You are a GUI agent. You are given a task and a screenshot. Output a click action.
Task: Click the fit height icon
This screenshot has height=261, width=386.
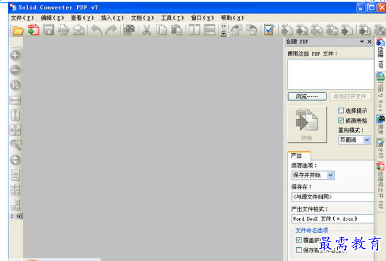point(15,115)
